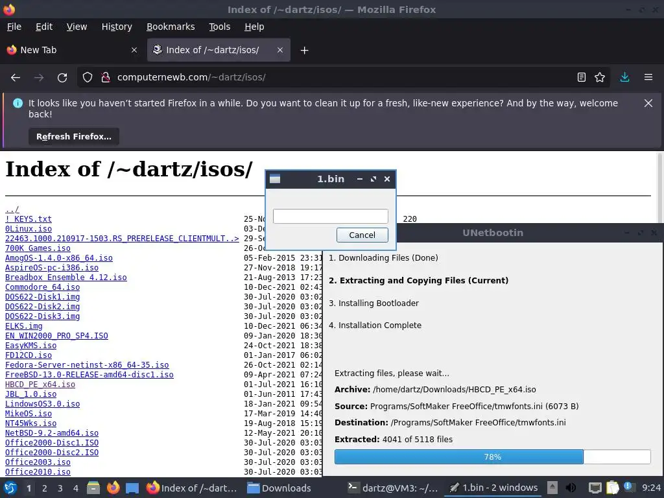Select 'Extracting and Copying Files (Current)' step text

[x=418, y=281]
